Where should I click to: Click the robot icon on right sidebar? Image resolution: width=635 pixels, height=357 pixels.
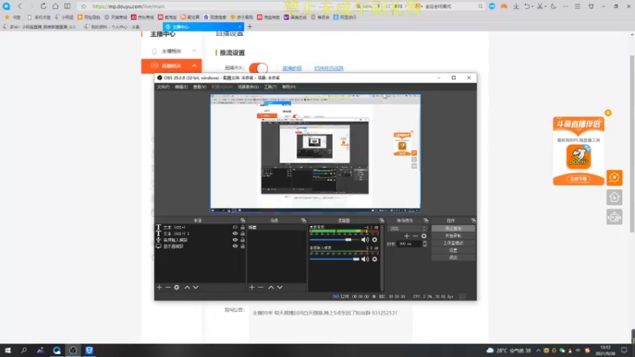point(614,217)
